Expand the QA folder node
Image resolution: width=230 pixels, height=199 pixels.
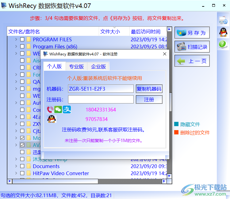coord(16,81)
